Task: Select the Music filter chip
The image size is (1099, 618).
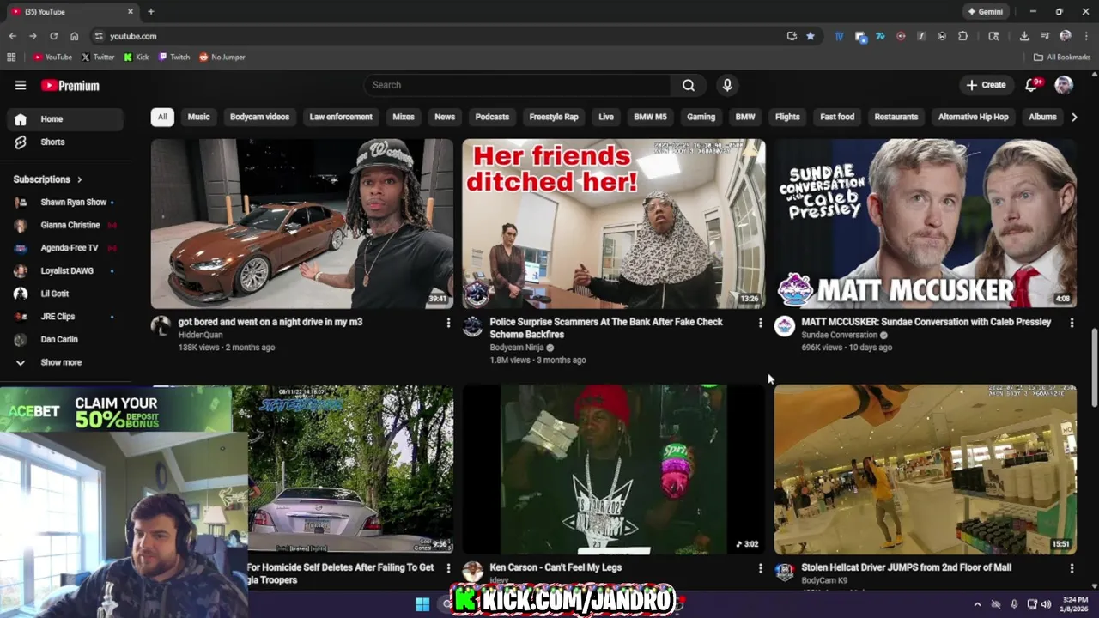Action: point(198,117)
